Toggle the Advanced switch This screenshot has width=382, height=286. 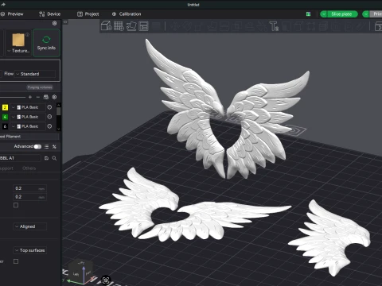[37, 146]
